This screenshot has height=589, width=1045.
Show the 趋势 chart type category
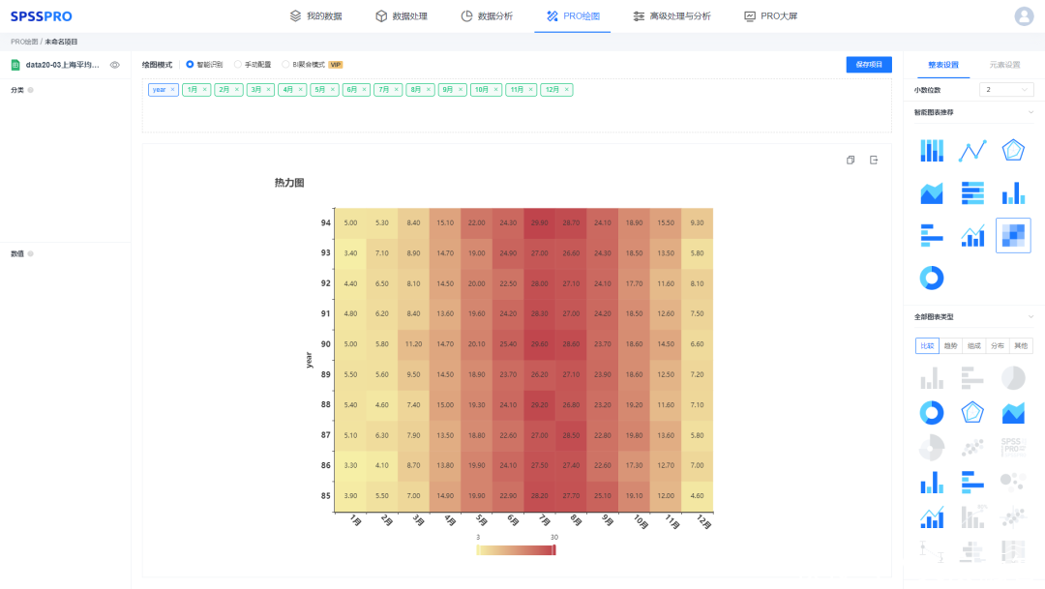[x=950, y=345]
